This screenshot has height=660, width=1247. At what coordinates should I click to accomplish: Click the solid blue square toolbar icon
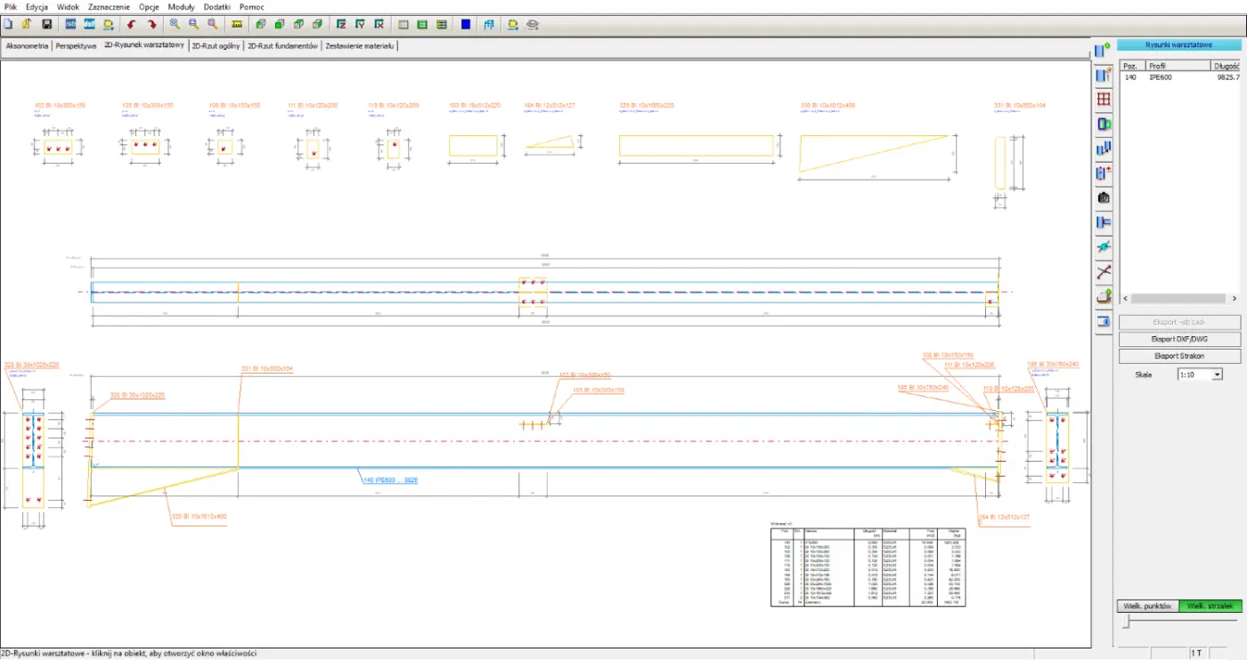click(466, 24)
